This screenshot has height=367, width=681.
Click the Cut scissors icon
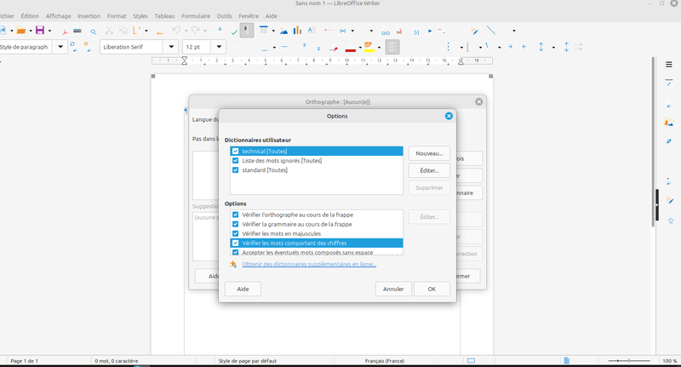point(109,31)
